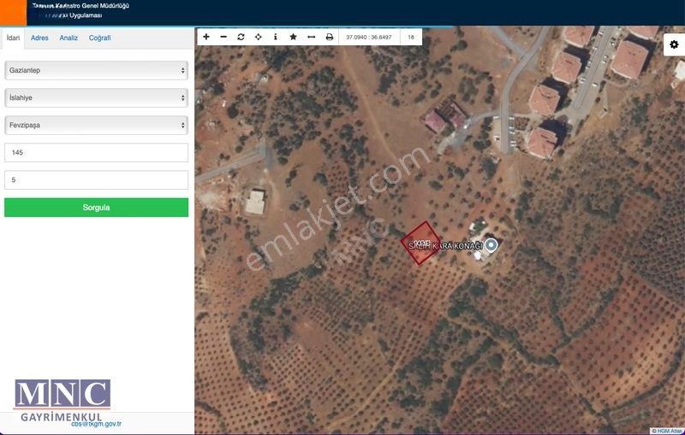Switch to the Coğrafi tab
Image resolution: width=685 pixels, height=435 pixels.
pyautogui.click(x=99, y=38)
